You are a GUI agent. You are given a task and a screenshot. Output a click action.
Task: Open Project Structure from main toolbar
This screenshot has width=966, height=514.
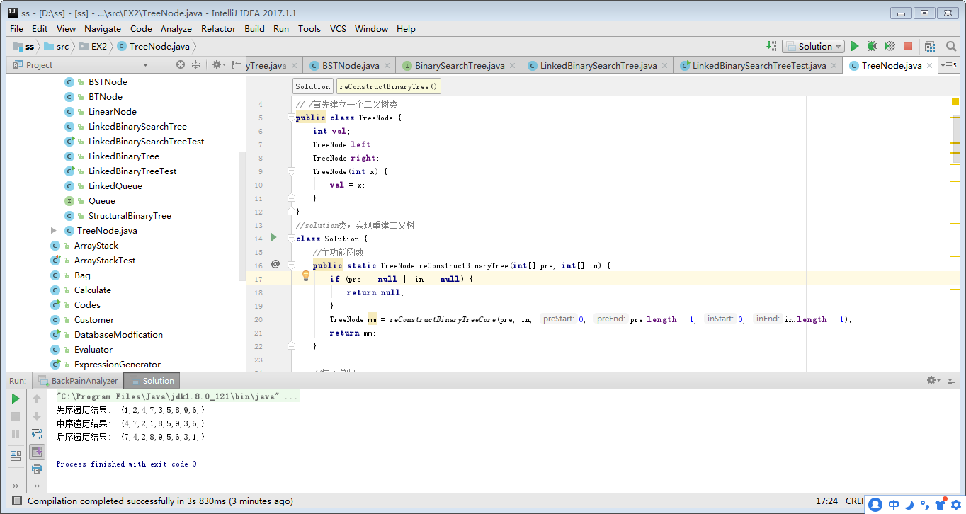pos(930,46)
